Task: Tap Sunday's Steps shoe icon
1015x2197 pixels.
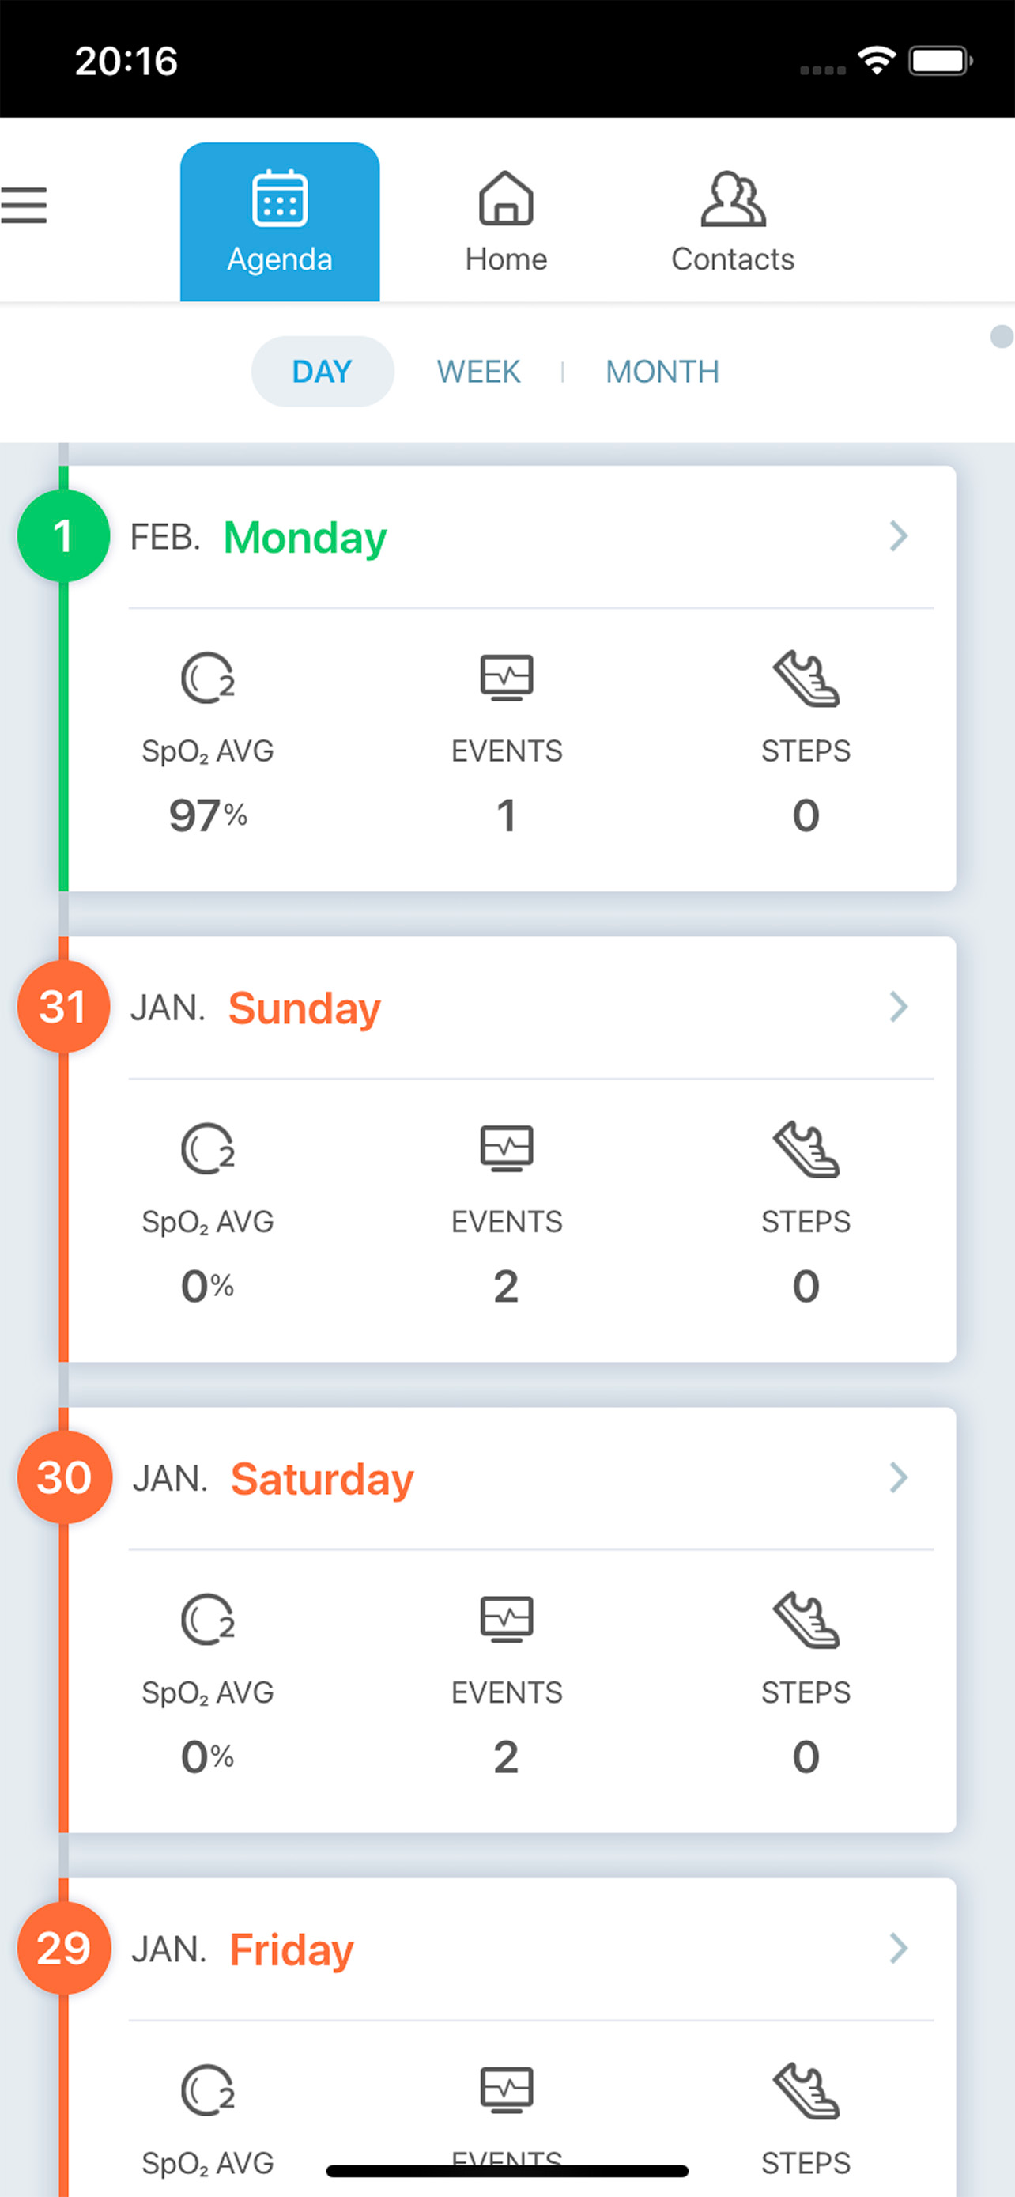Action: click(x=806, y=1149)
